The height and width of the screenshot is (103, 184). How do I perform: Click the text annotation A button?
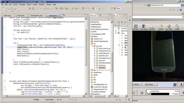181,84
